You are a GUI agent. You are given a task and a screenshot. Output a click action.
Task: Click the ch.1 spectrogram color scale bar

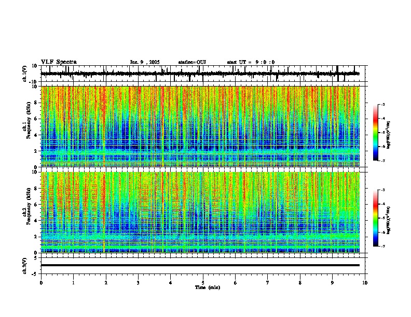pyautogui.click(x=375, y=133)
